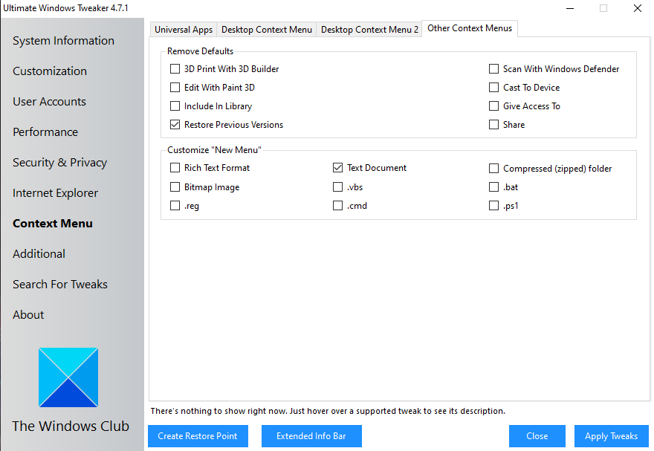
Task: Open Security & Privacy section
Action: point(59,163)
